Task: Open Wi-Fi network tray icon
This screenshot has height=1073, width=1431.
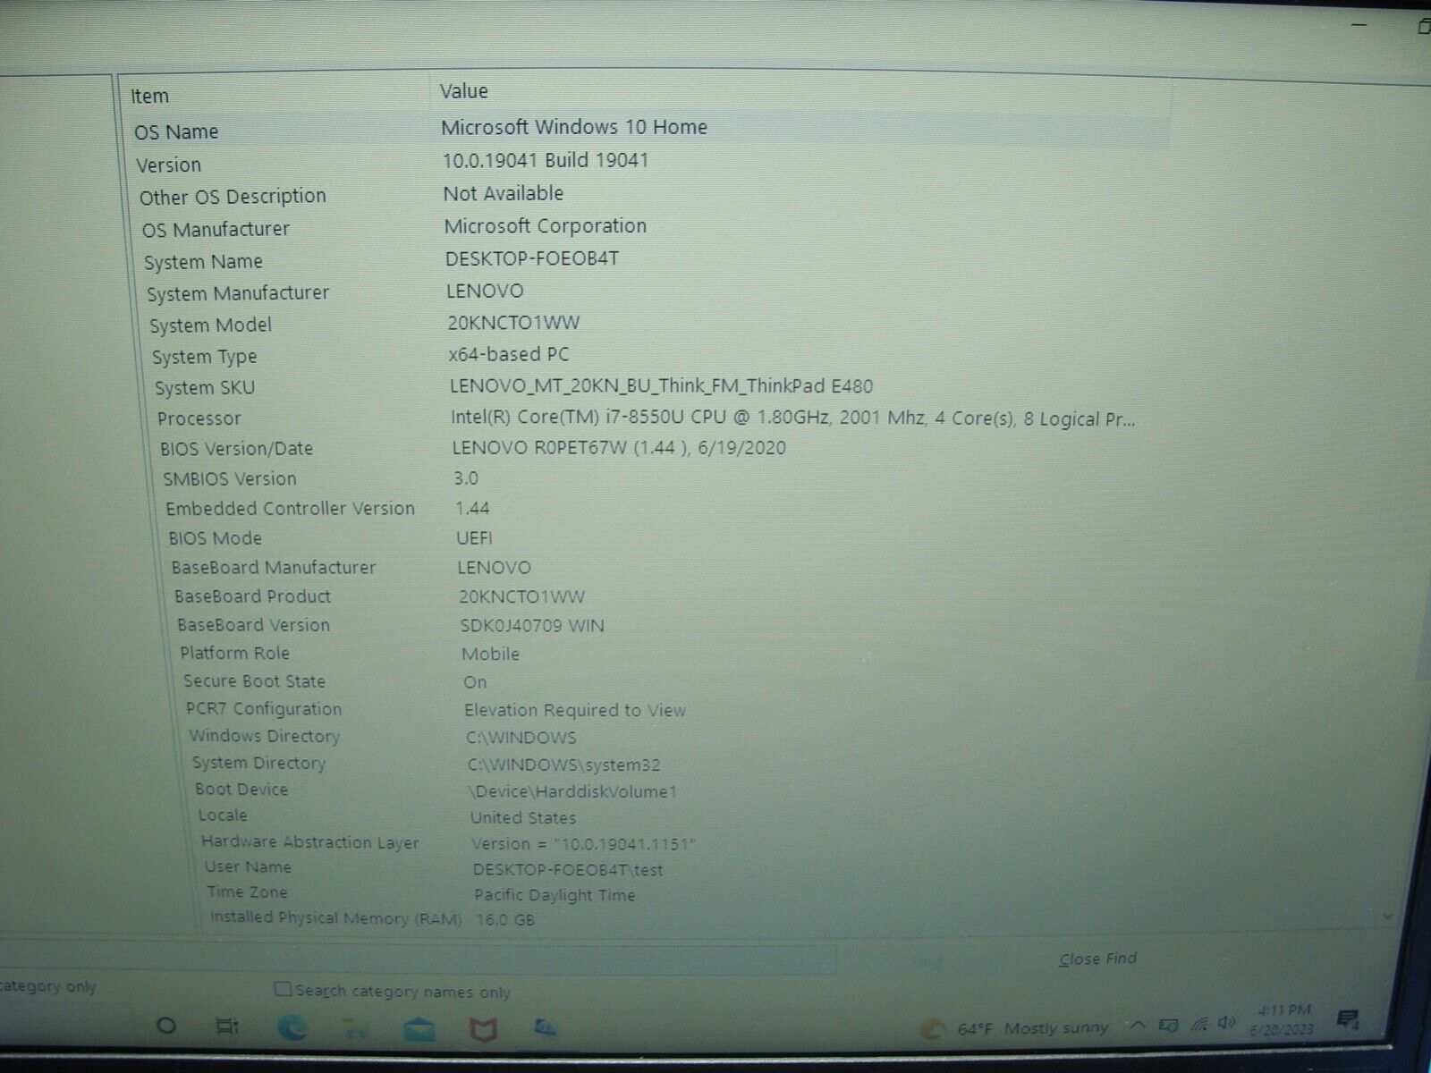Action: click(1200, 1024)
